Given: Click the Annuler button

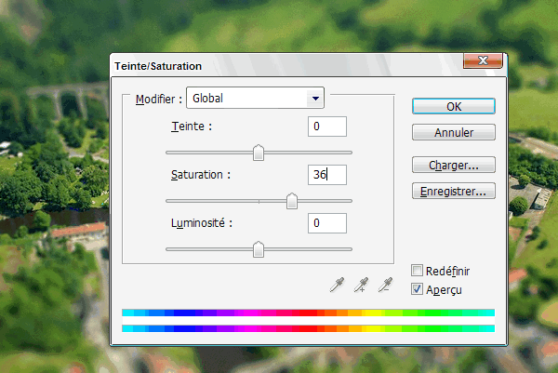Looking at the screenshot, I should click(454, 132).
